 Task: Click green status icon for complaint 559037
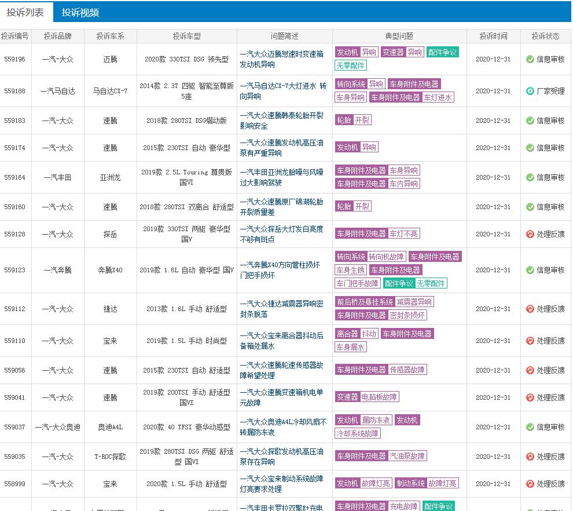530,427
